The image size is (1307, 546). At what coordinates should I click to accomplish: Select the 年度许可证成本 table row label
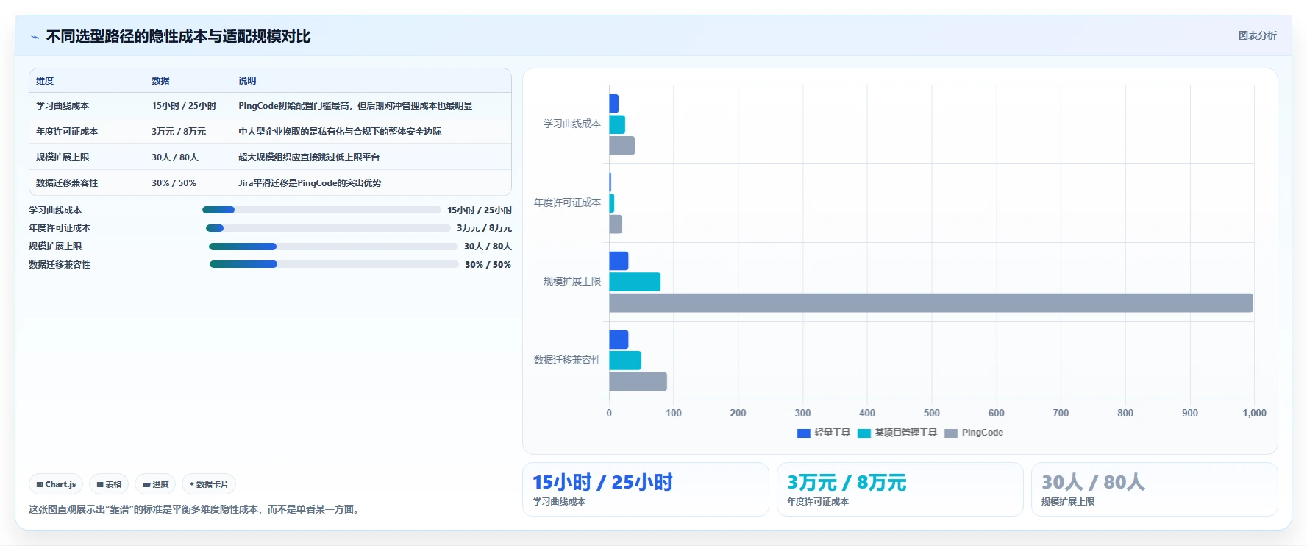coord(67,132)
